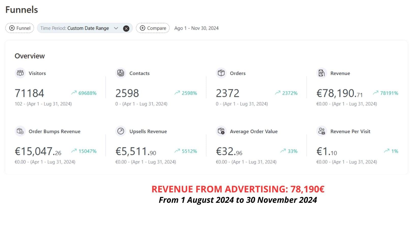
Task: Select the visitors value 71184
Action: (30, 93)
